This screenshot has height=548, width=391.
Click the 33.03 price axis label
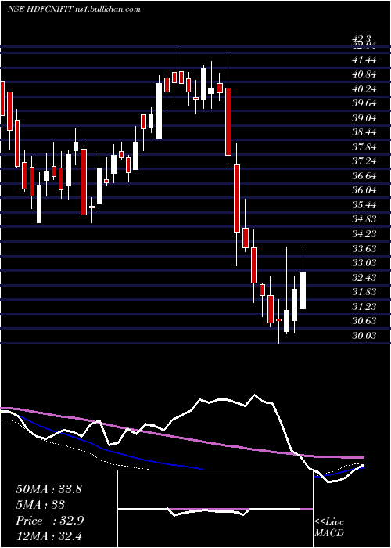pos(364,263)
